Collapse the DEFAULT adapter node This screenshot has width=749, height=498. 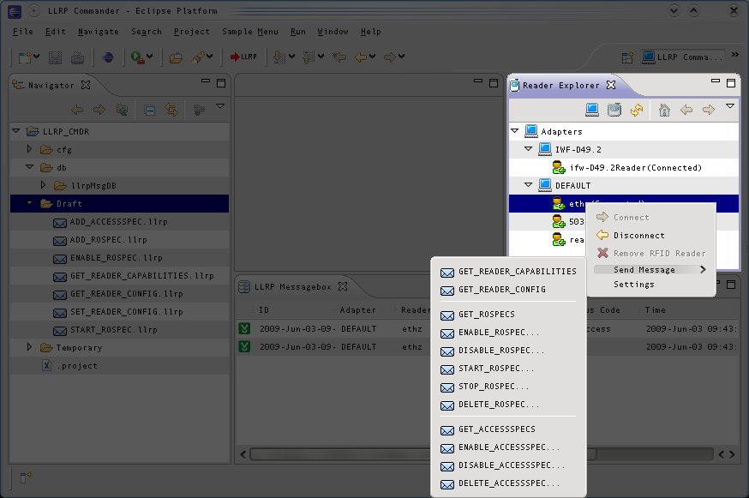pyautogui.click(x=528, y=185)
